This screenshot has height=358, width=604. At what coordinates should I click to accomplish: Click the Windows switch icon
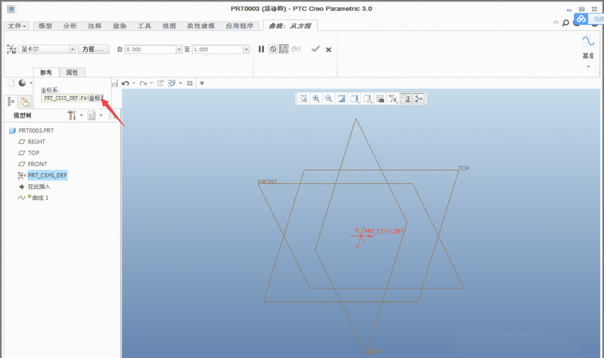[172, 83]
